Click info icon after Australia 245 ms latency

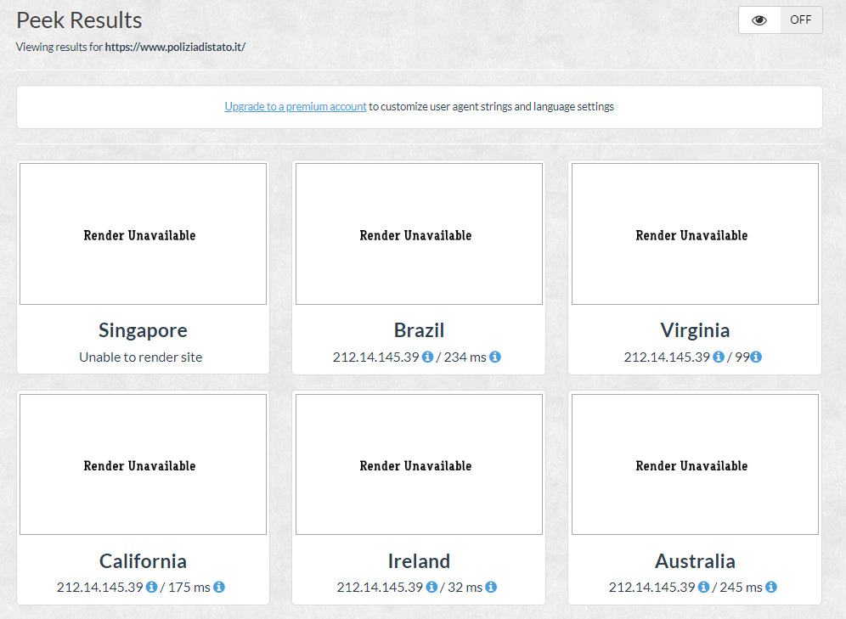point(771,587)
